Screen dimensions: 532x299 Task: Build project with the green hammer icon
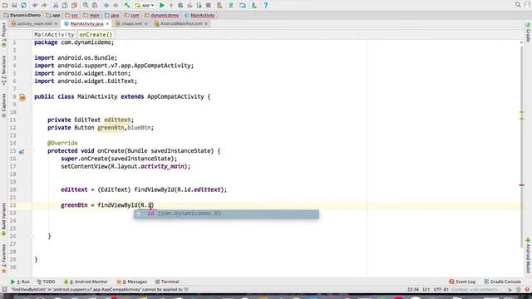click(x=127, y=5)
